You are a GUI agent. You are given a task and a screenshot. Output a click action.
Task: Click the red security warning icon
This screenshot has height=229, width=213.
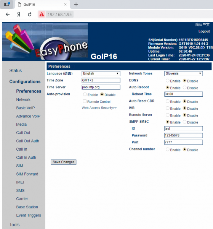coord(42,14)
